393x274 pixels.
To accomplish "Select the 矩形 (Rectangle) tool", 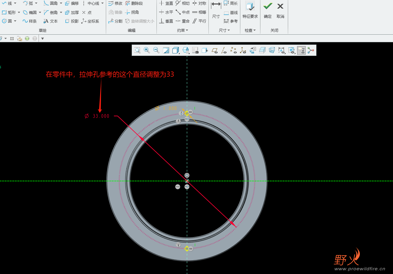I will coord(9,12).
